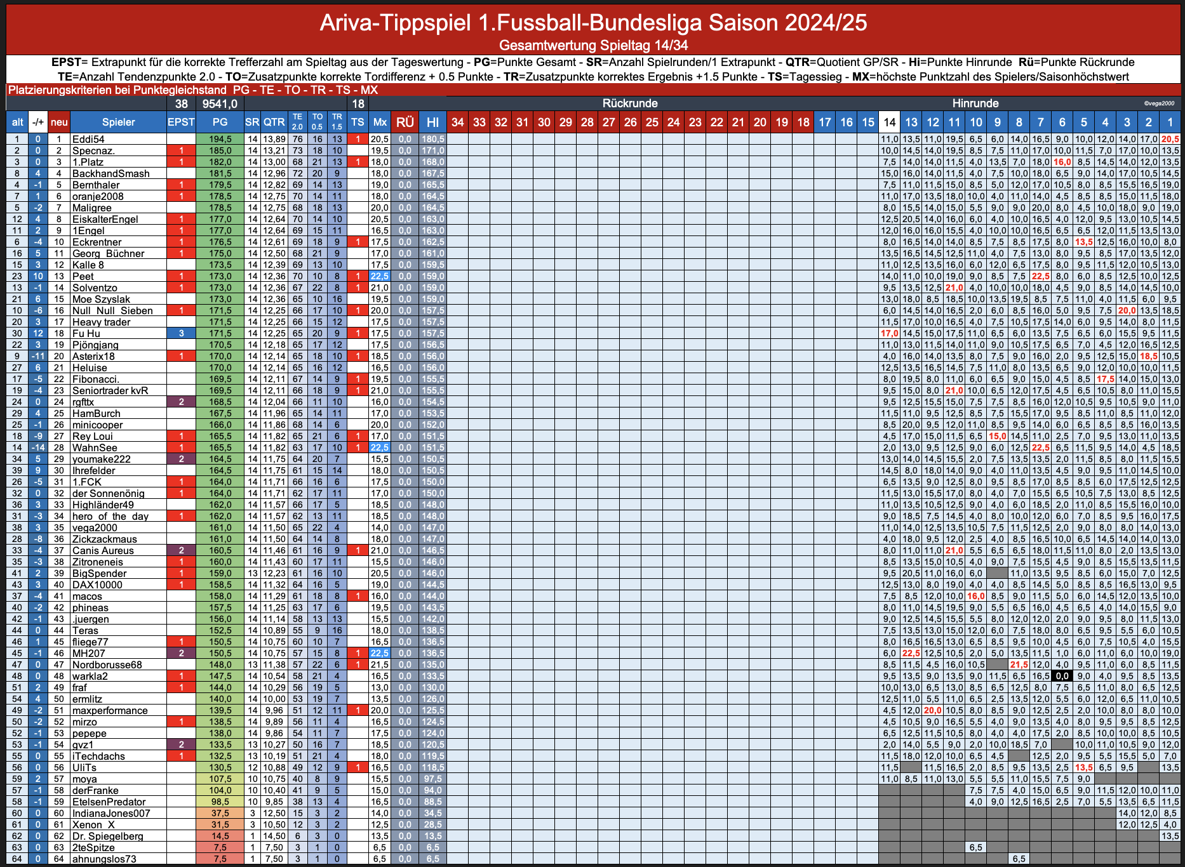Select player name 'Solventzo'
The image size is (1185, 867).
pos(95,288)
